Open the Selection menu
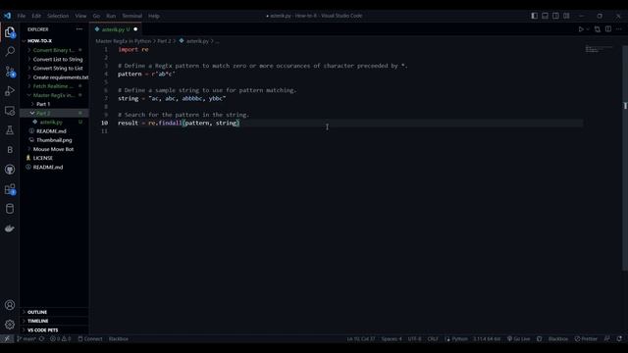 [58, 16]
